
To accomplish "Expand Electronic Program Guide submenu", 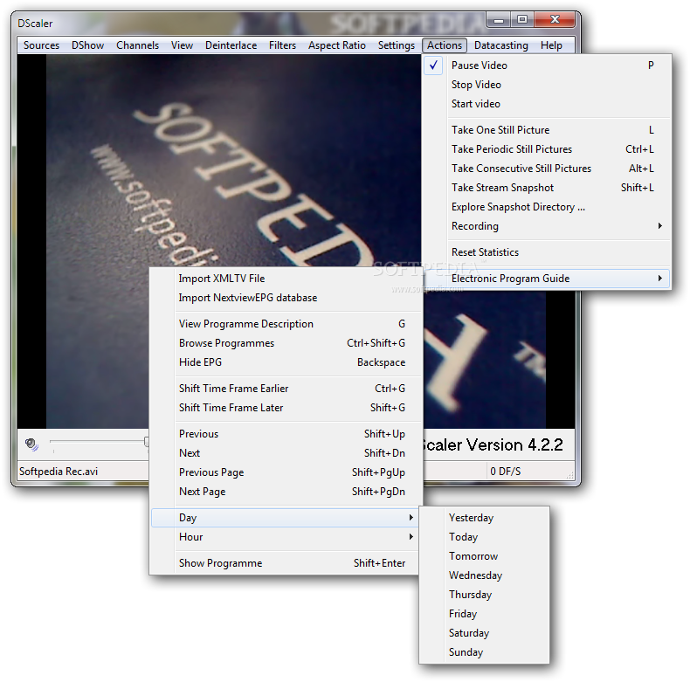I will pyautogui.click(x=547, y=279).
